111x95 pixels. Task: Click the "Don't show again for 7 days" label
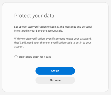(35, 57)
